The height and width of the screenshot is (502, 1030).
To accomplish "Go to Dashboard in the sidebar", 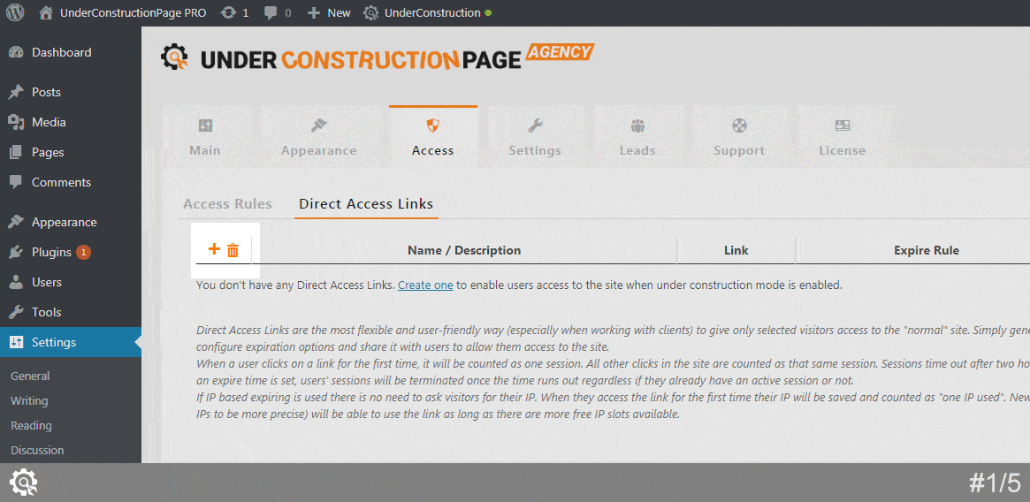I will tap(61, 52).
